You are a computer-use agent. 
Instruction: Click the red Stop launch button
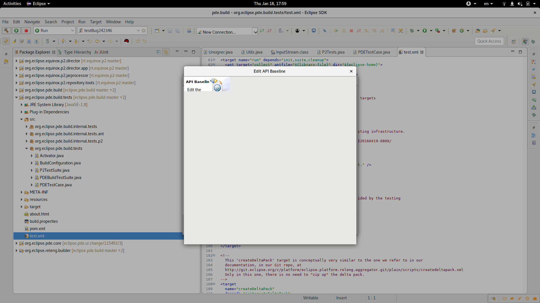pyautogui.click(x=26, y=31)
